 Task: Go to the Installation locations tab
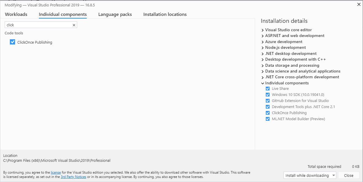coord(165,14)
